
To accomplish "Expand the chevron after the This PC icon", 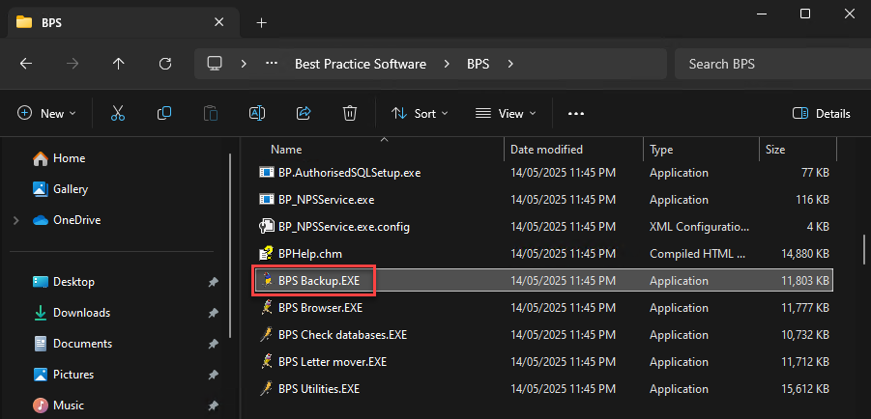I will coord(244,64).
